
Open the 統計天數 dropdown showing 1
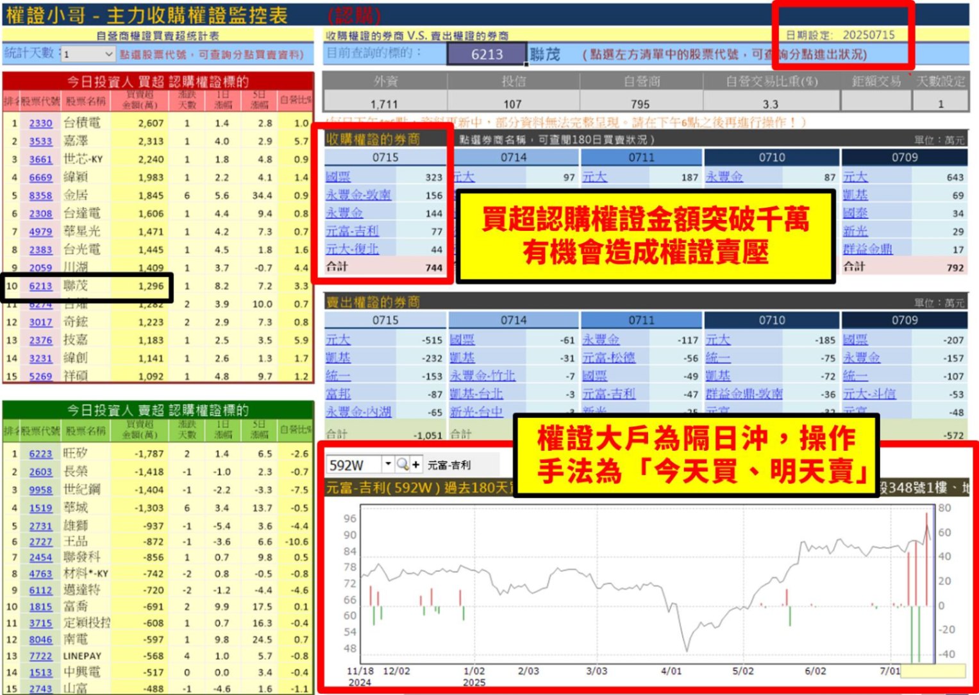pos(108,54)
